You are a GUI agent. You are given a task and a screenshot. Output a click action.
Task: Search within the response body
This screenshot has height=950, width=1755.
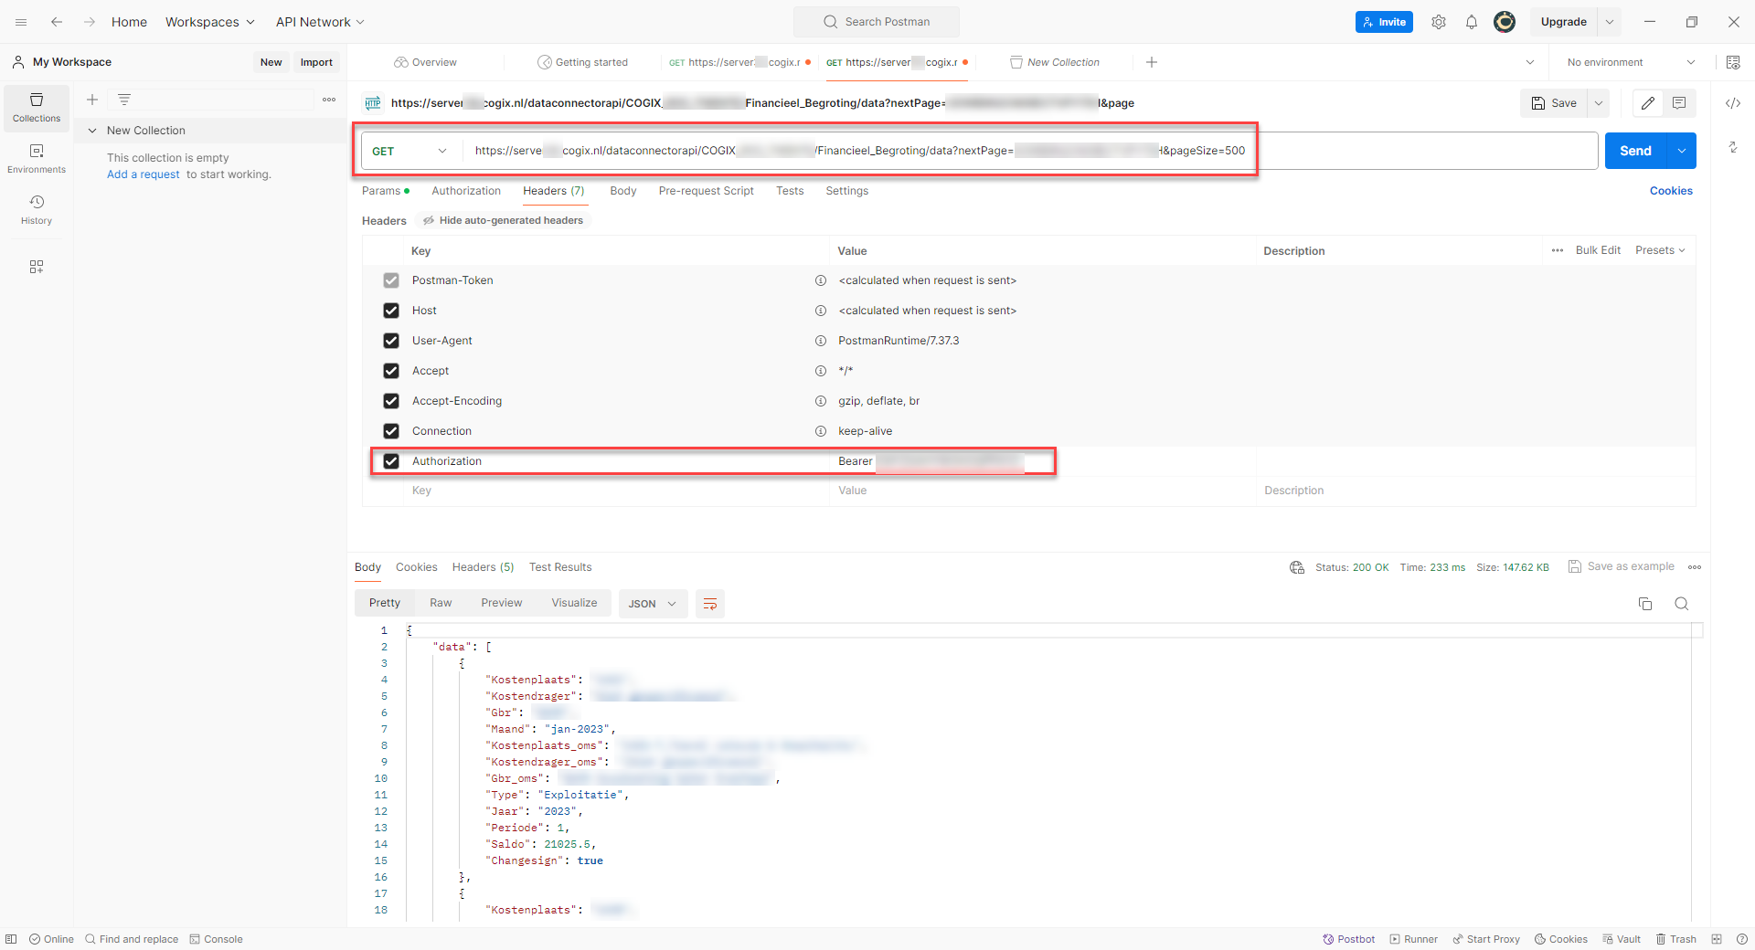pos(1682,604)
